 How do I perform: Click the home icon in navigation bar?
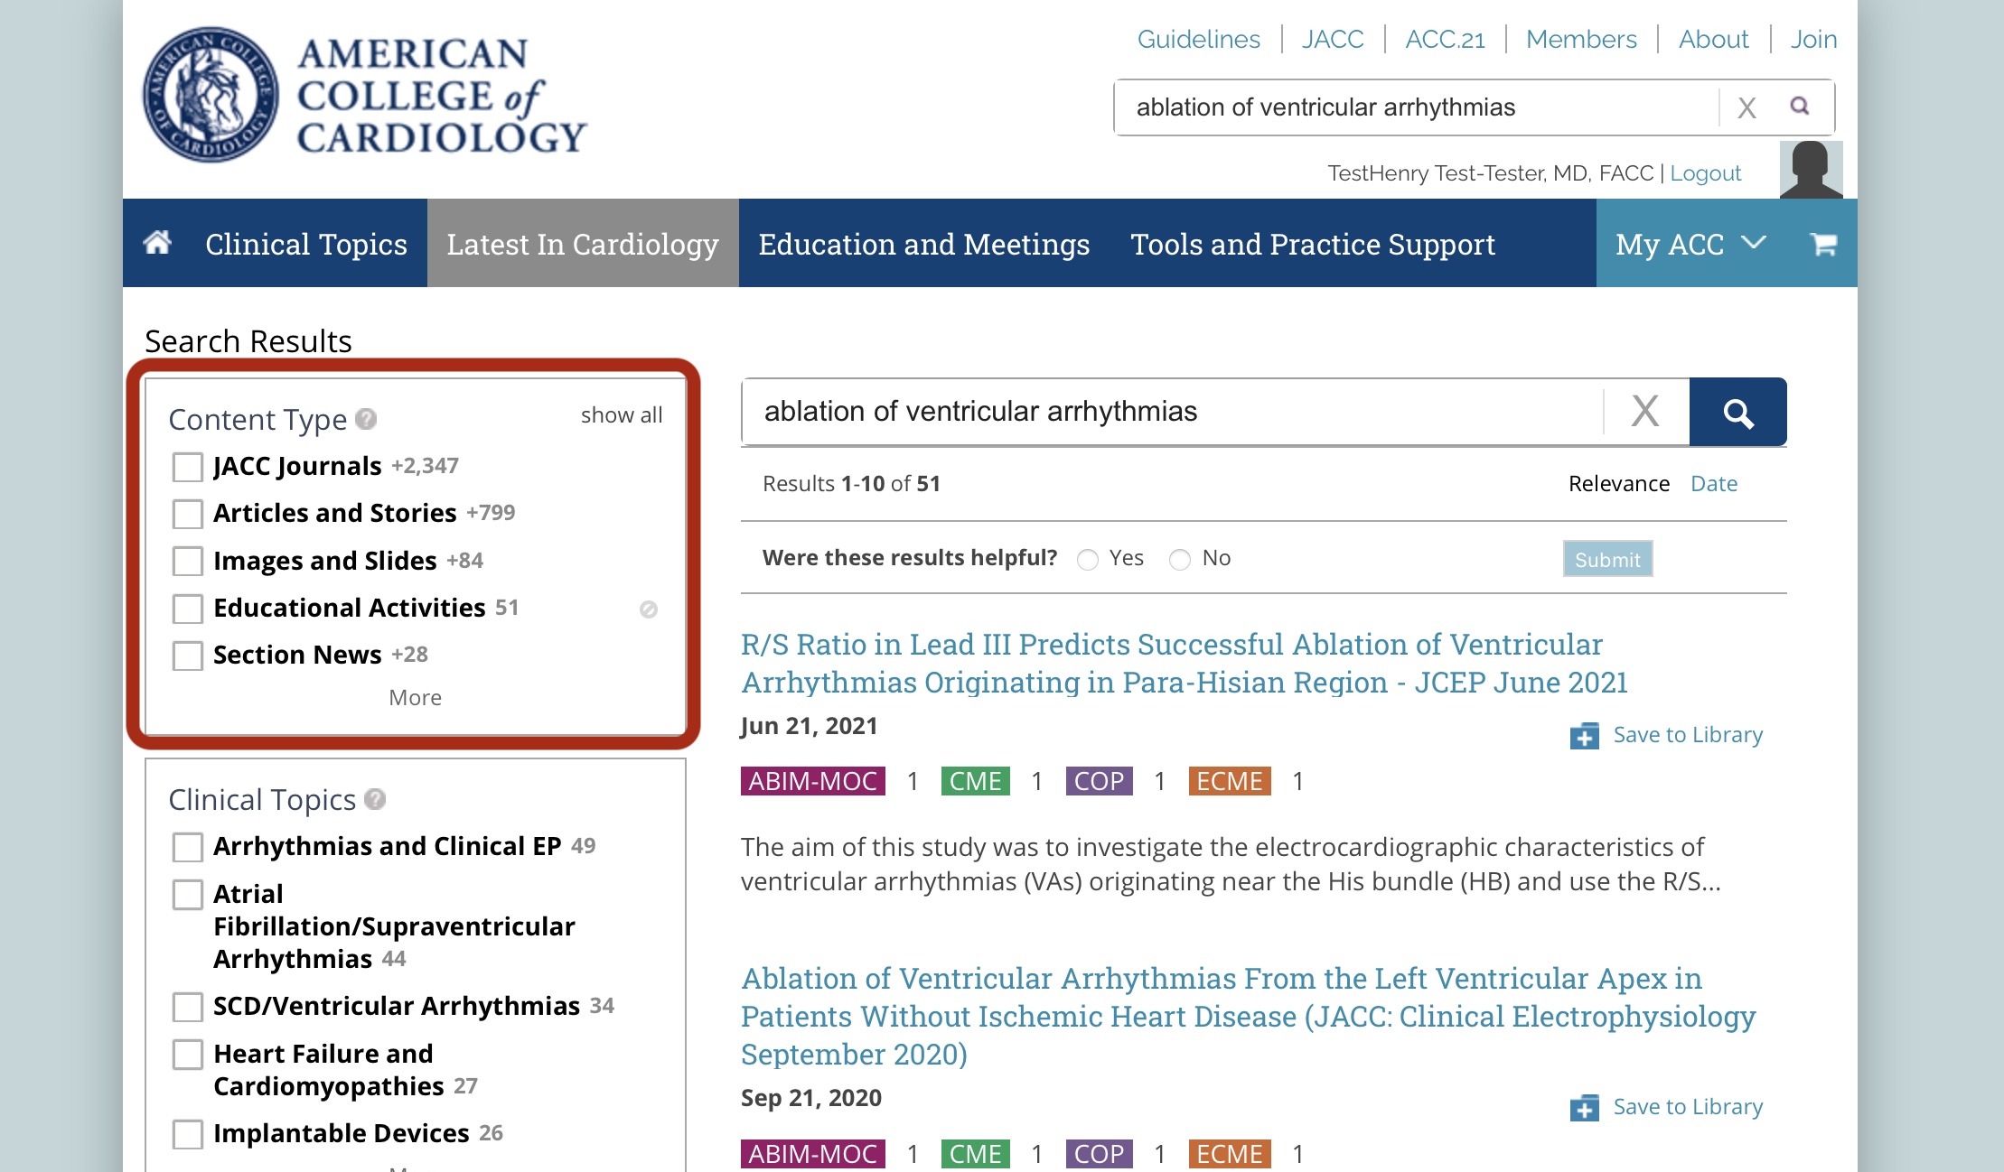[x=157, y=243]
